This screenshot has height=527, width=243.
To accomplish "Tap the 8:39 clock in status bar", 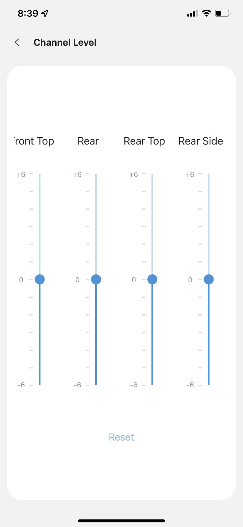I will [28, 13].
